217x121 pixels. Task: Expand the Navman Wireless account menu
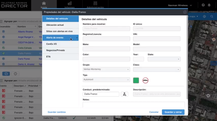pyautogui.click(x=180, y=5)
